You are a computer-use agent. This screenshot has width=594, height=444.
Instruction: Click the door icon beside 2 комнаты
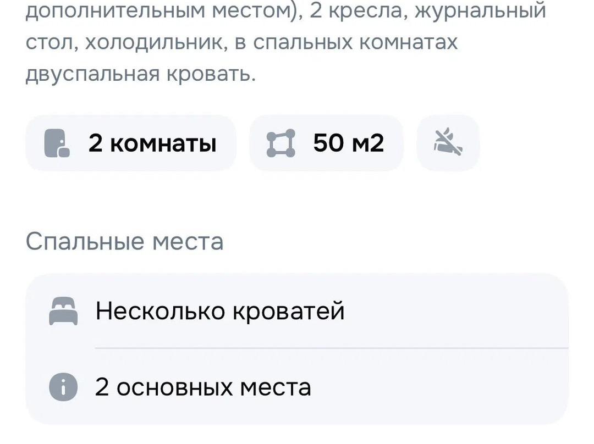[x=57, y=143]
